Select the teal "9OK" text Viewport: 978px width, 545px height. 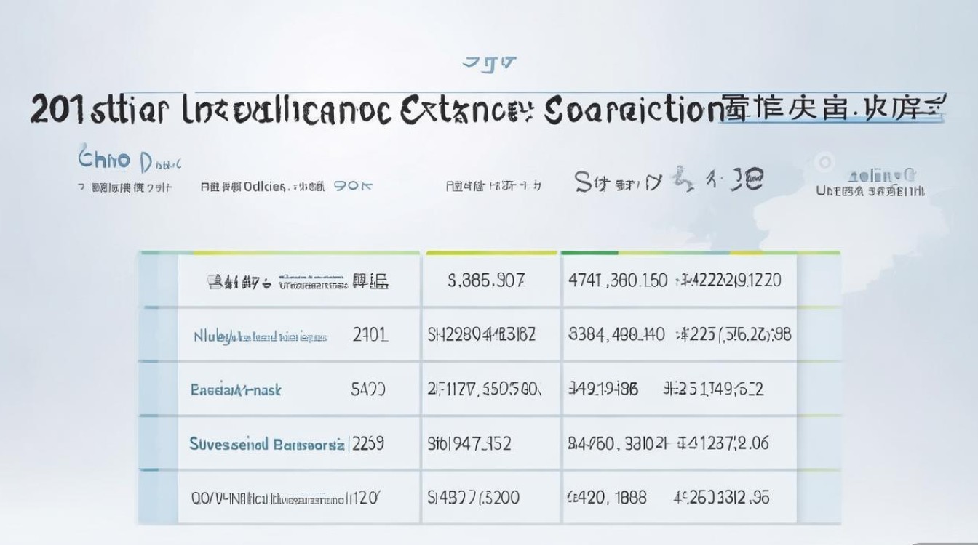(353, 185)
